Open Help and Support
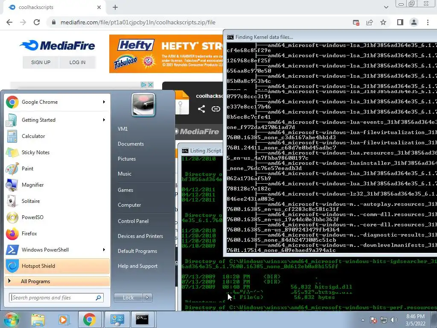The height and width of the screenshot is (328, 437). pyautogui.click(x=138, y=266)
